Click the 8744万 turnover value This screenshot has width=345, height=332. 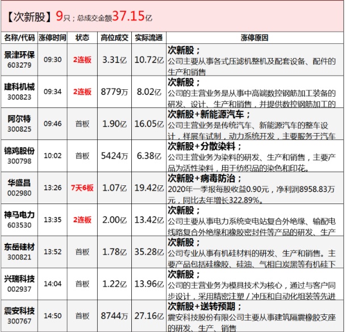pos(114,316)
